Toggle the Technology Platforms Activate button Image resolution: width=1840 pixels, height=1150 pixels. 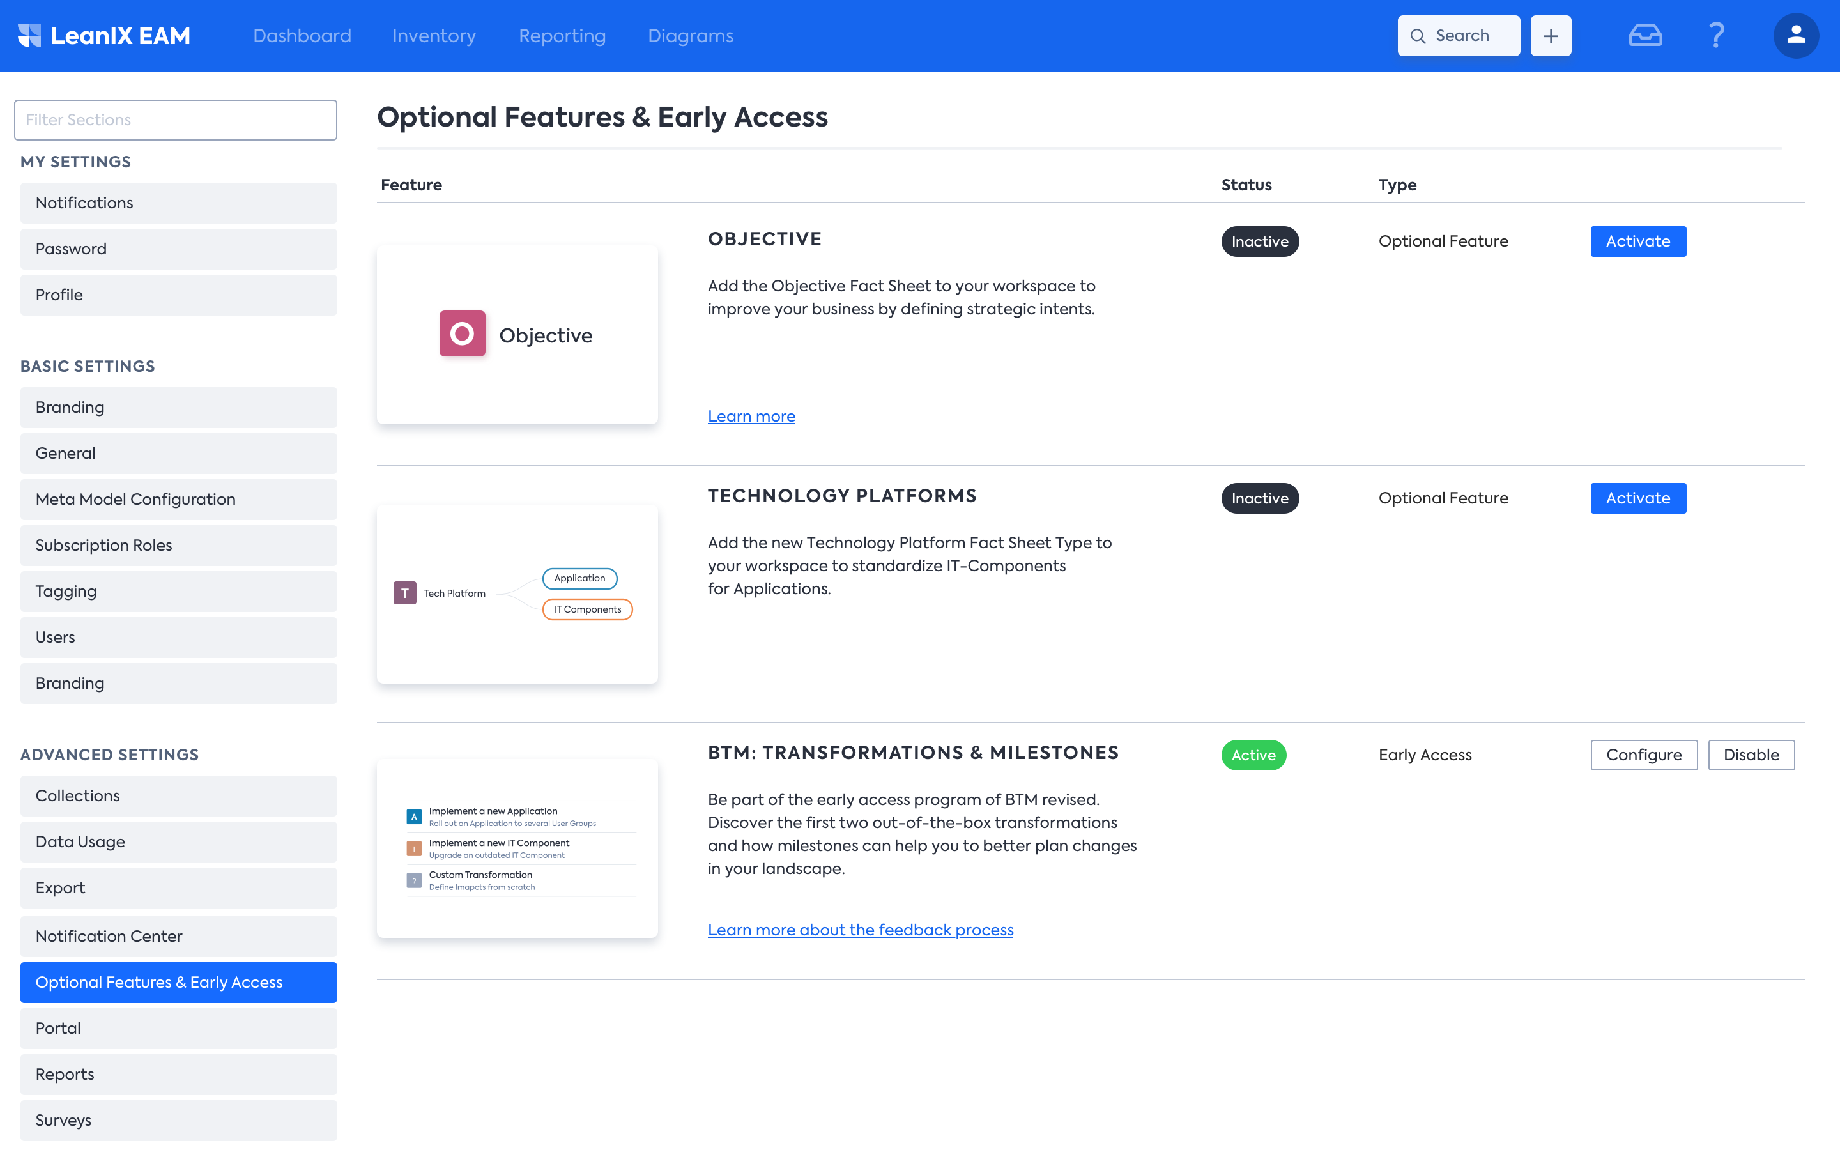tap(1639, 498)
